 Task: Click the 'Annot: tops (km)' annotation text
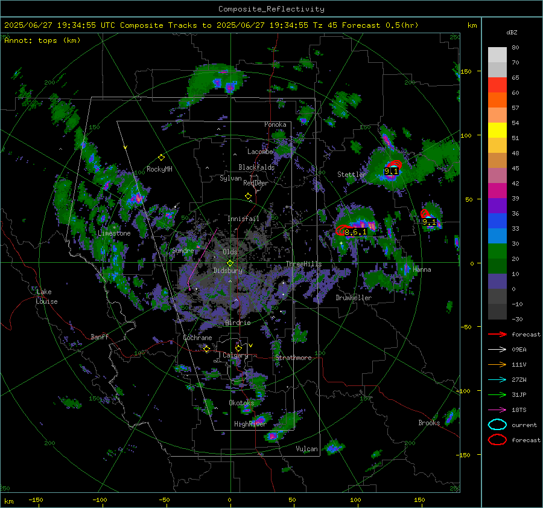pyautogui.click(x=42, y=40)
